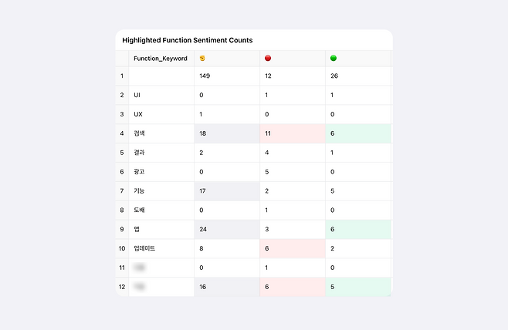Screen dimensions: 508x330
Task: Select the cell with value 149
Action: 226,76
